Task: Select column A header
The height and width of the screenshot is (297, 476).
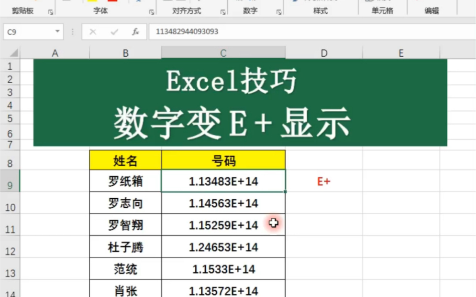Action: point(55,53)
